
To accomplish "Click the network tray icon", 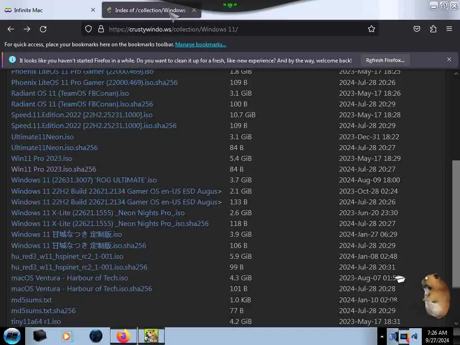I will [x=404, y=336].
